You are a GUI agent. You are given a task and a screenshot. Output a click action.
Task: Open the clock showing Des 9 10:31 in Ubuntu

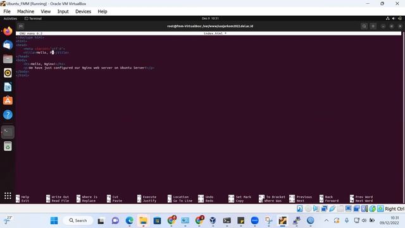210,18
